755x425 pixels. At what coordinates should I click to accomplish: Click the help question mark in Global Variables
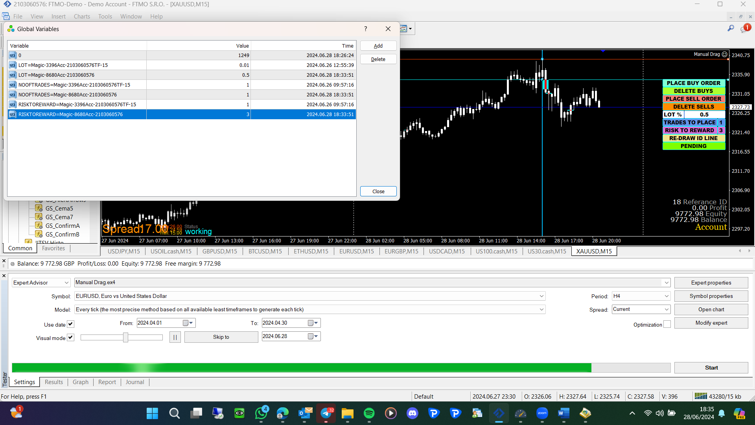(x=366, y=29)
